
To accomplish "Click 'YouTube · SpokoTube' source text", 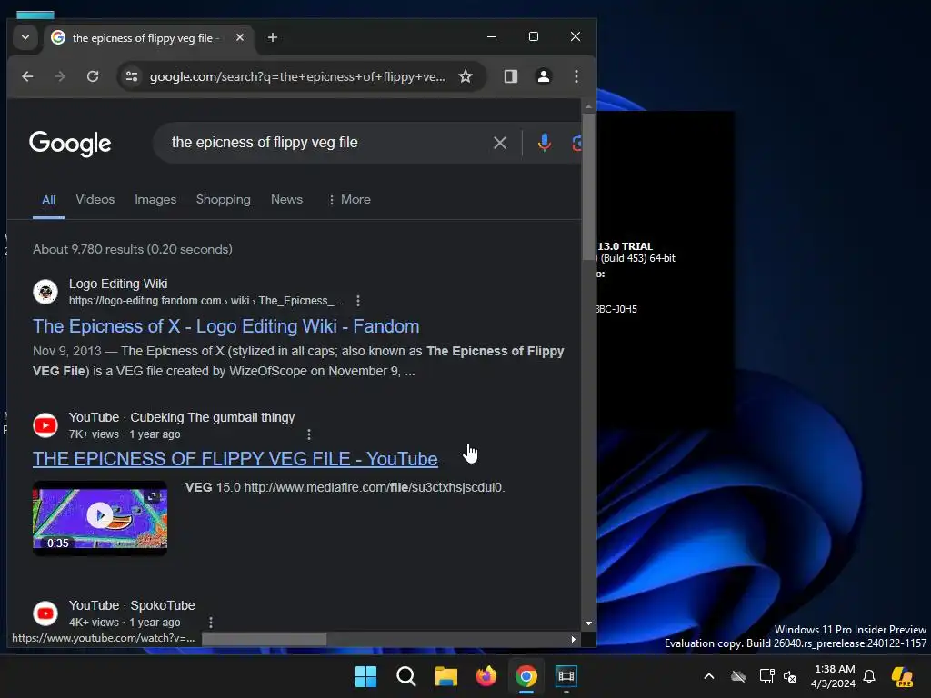I will click(132, 605).
